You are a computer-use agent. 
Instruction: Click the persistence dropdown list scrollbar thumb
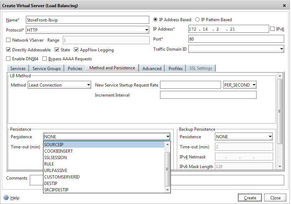(168, 169)
